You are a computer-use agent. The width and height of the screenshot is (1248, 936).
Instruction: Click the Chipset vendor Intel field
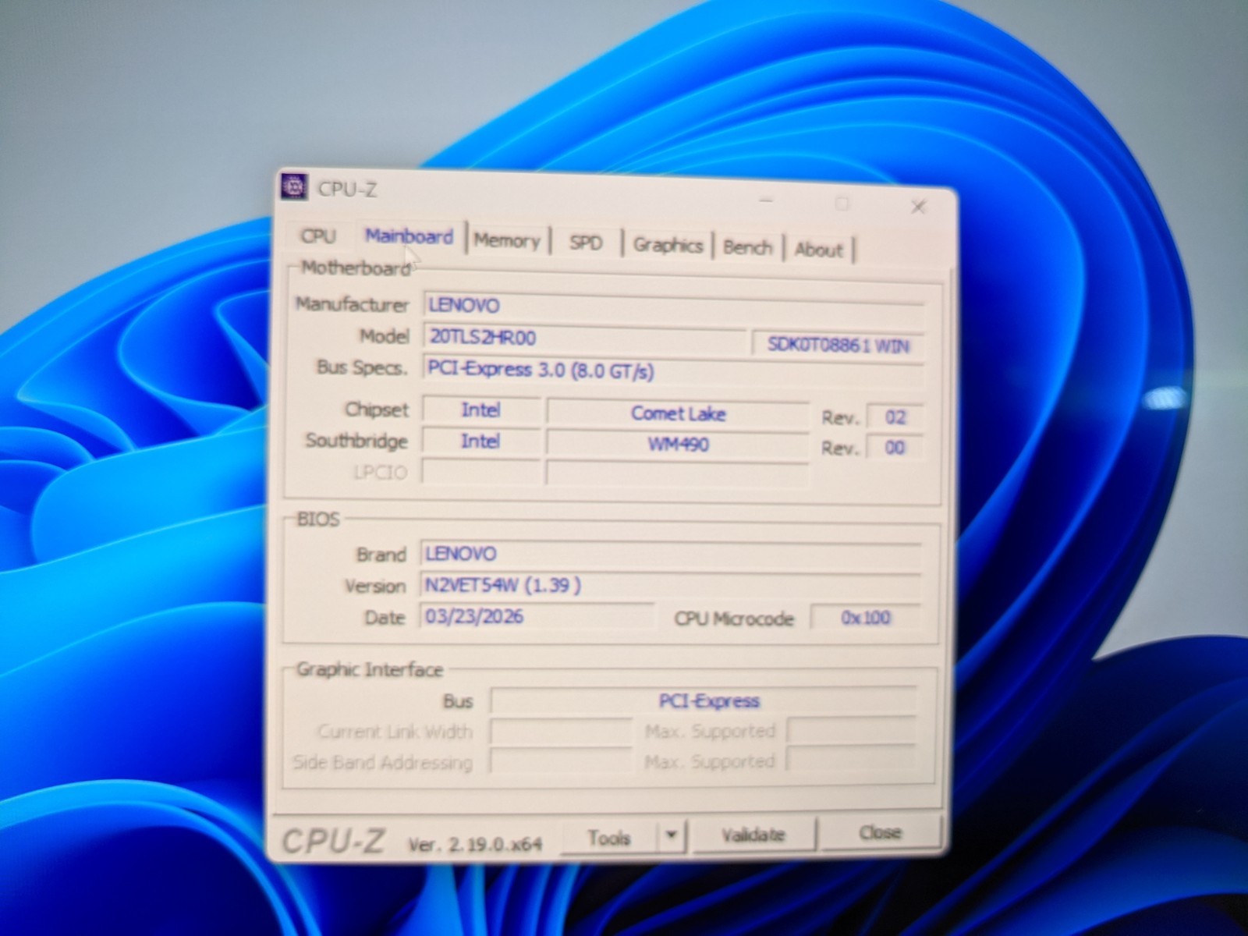point(480,409)
